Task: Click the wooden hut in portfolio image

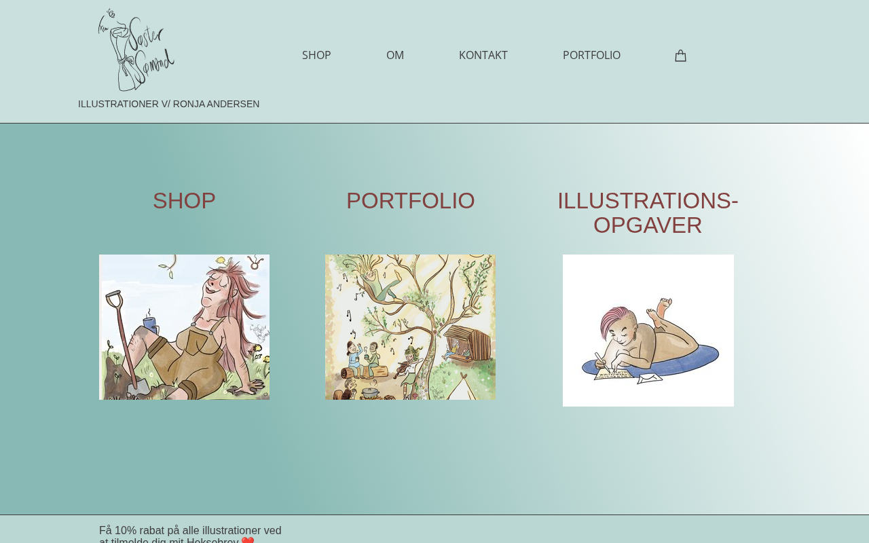Action: click(x=467, y=344)
